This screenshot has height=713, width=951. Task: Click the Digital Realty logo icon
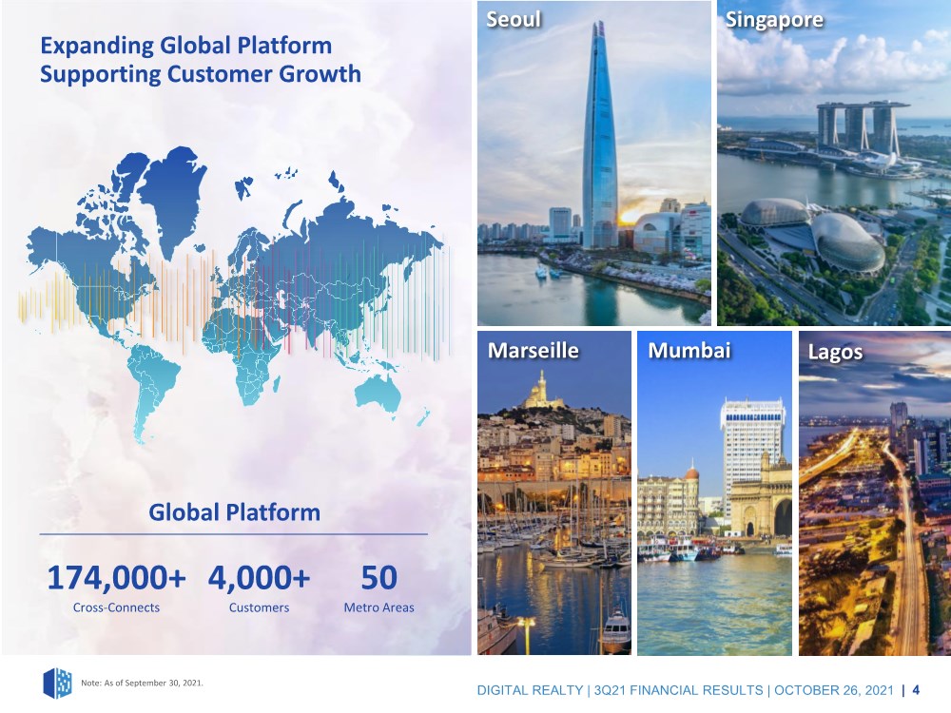click(x=58, y=683)
